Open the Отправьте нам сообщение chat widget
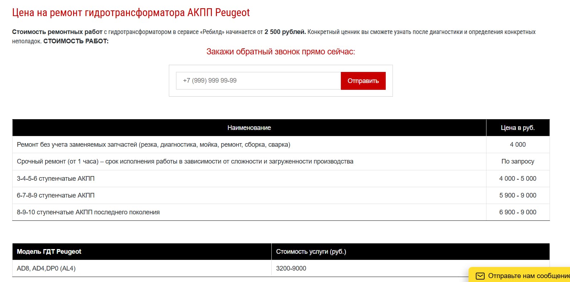 coord(519,274)
